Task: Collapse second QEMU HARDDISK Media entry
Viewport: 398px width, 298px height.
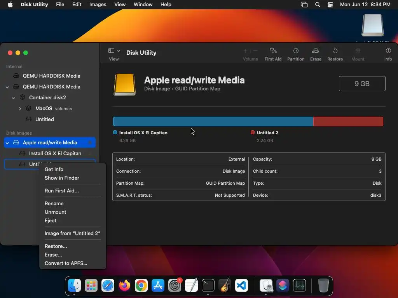Action: tap(7, 87)
